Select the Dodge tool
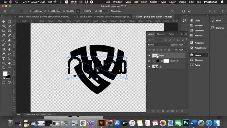 (x=4, y=54)
